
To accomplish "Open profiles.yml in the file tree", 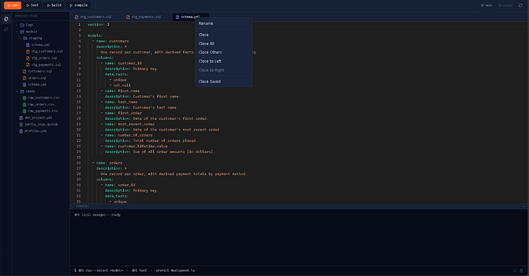I will [x=36, y=131].
